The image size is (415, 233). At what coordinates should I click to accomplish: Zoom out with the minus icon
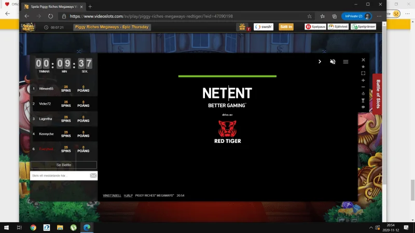363,87
